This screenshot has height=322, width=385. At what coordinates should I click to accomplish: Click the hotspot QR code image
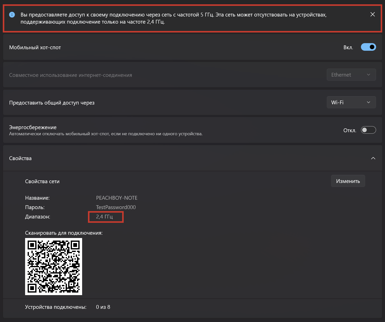(x=53, y=266)
